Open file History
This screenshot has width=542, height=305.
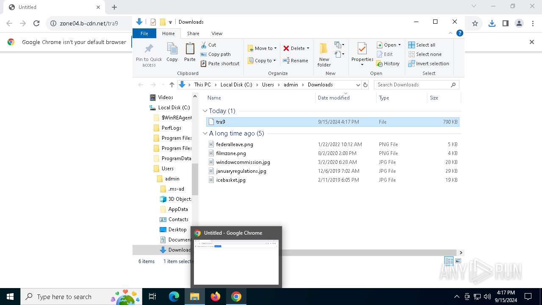[x=388, y=64]
